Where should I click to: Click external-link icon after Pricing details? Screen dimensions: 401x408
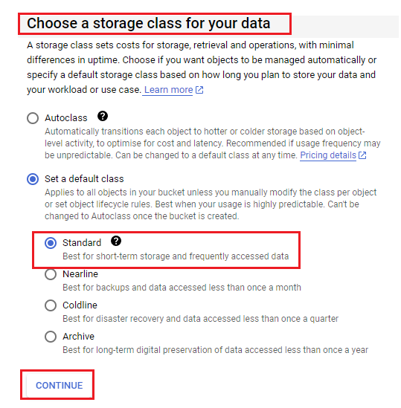362,155
